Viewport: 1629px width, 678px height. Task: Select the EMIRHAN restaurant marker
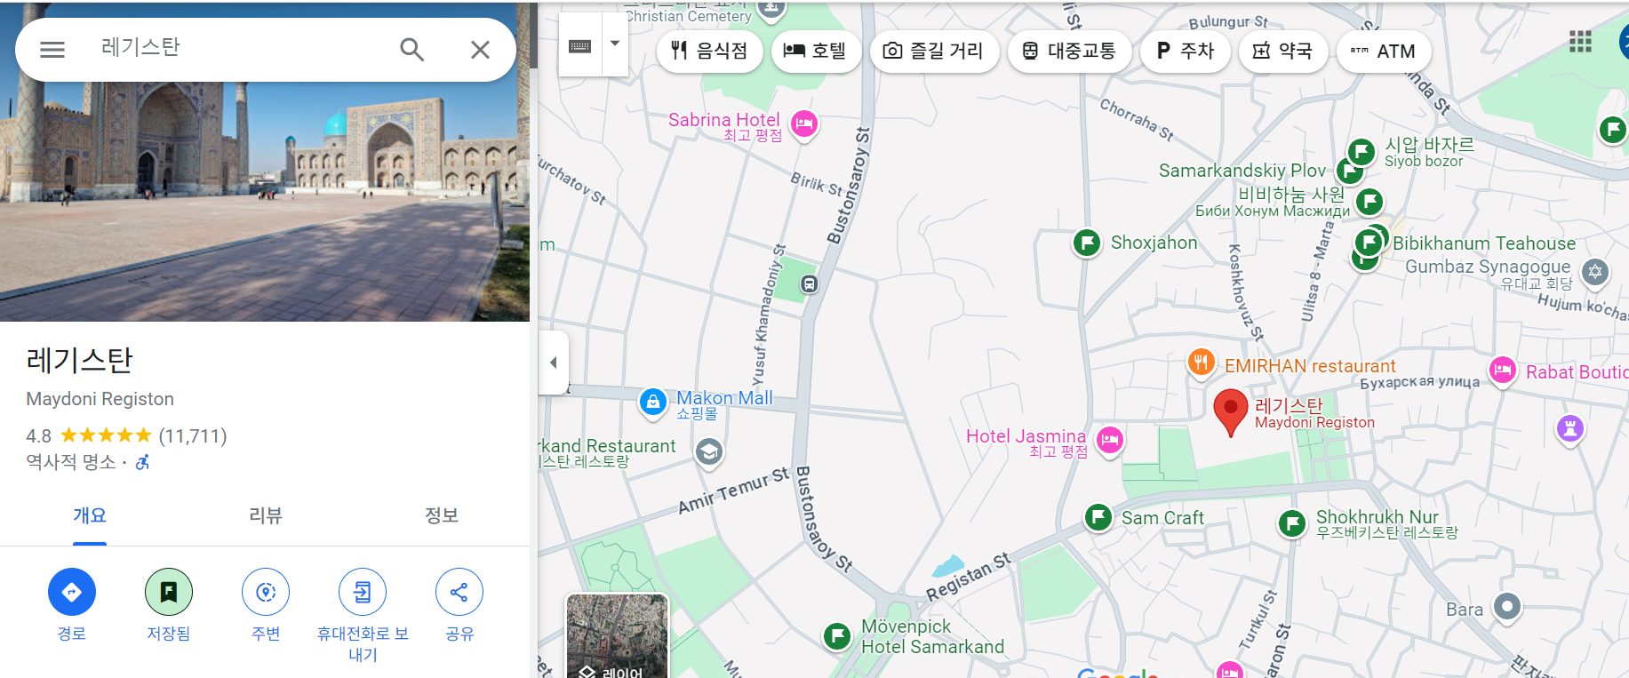click(1202, 363)
